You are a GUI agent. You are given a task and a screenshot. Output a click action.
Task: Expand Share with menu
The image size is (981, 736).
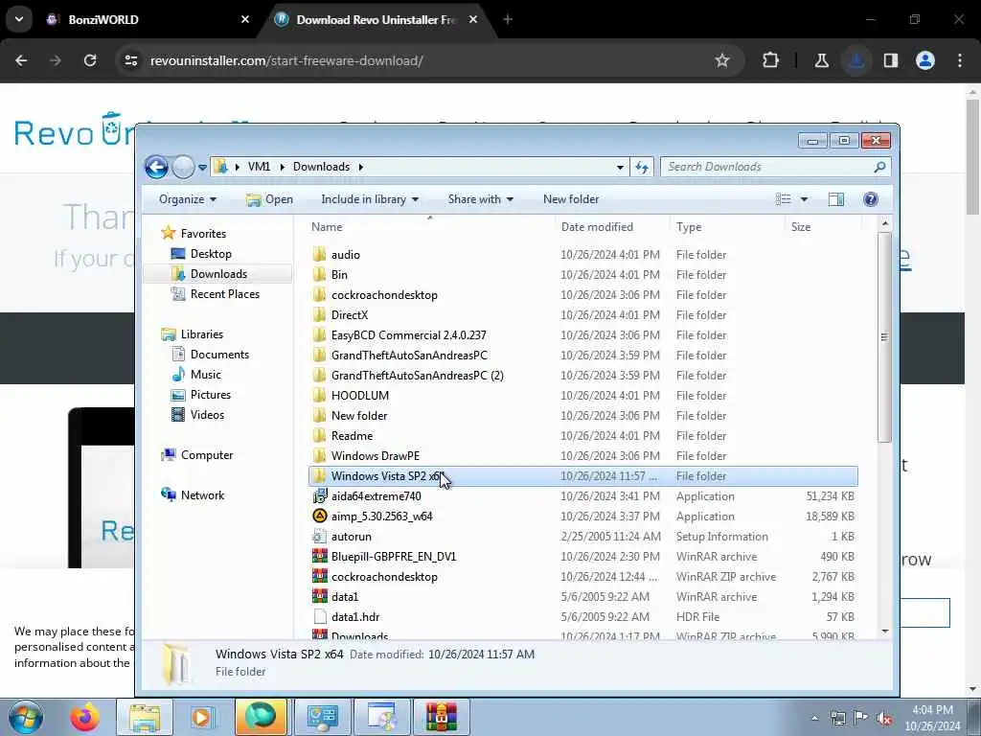click(x=481, y=199)
